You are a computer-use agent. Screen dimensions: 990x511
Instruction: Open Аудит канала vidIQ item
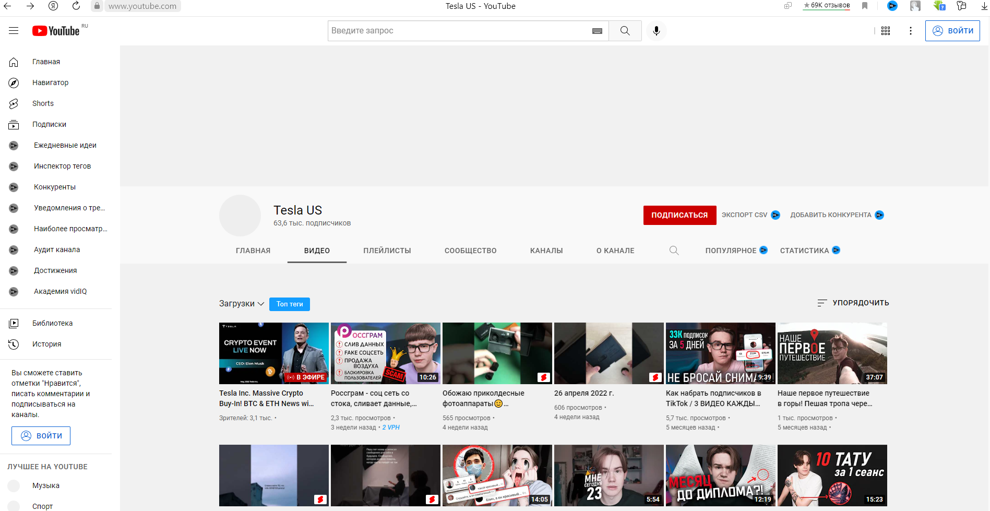coord(56,249)
